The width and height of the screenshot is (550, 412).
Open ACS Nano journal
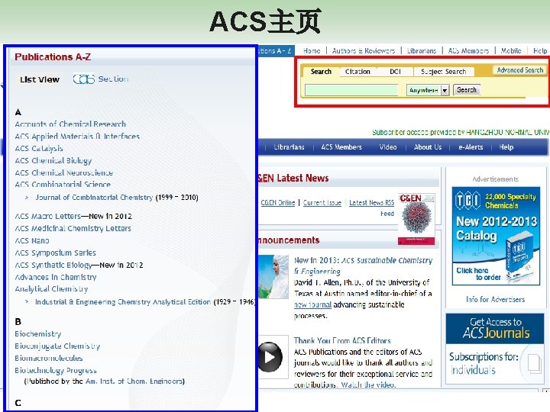[32, 240]
